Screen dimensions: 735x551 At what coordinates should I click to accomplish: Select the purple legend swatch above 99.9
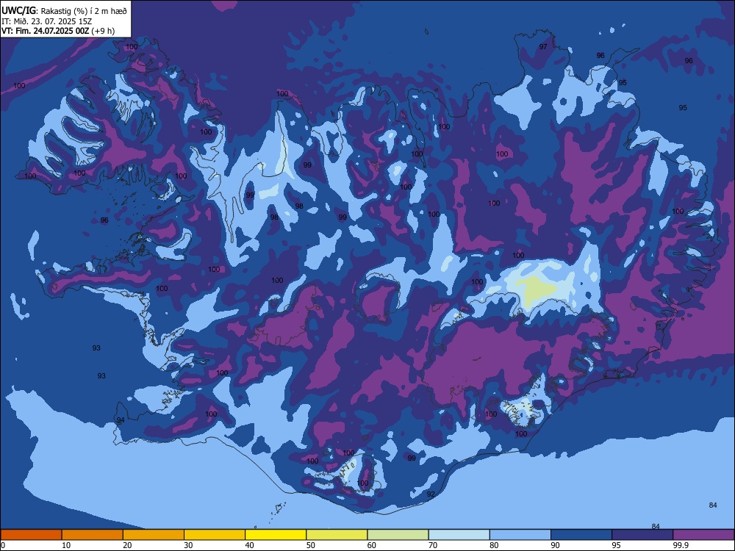(703, 535)
